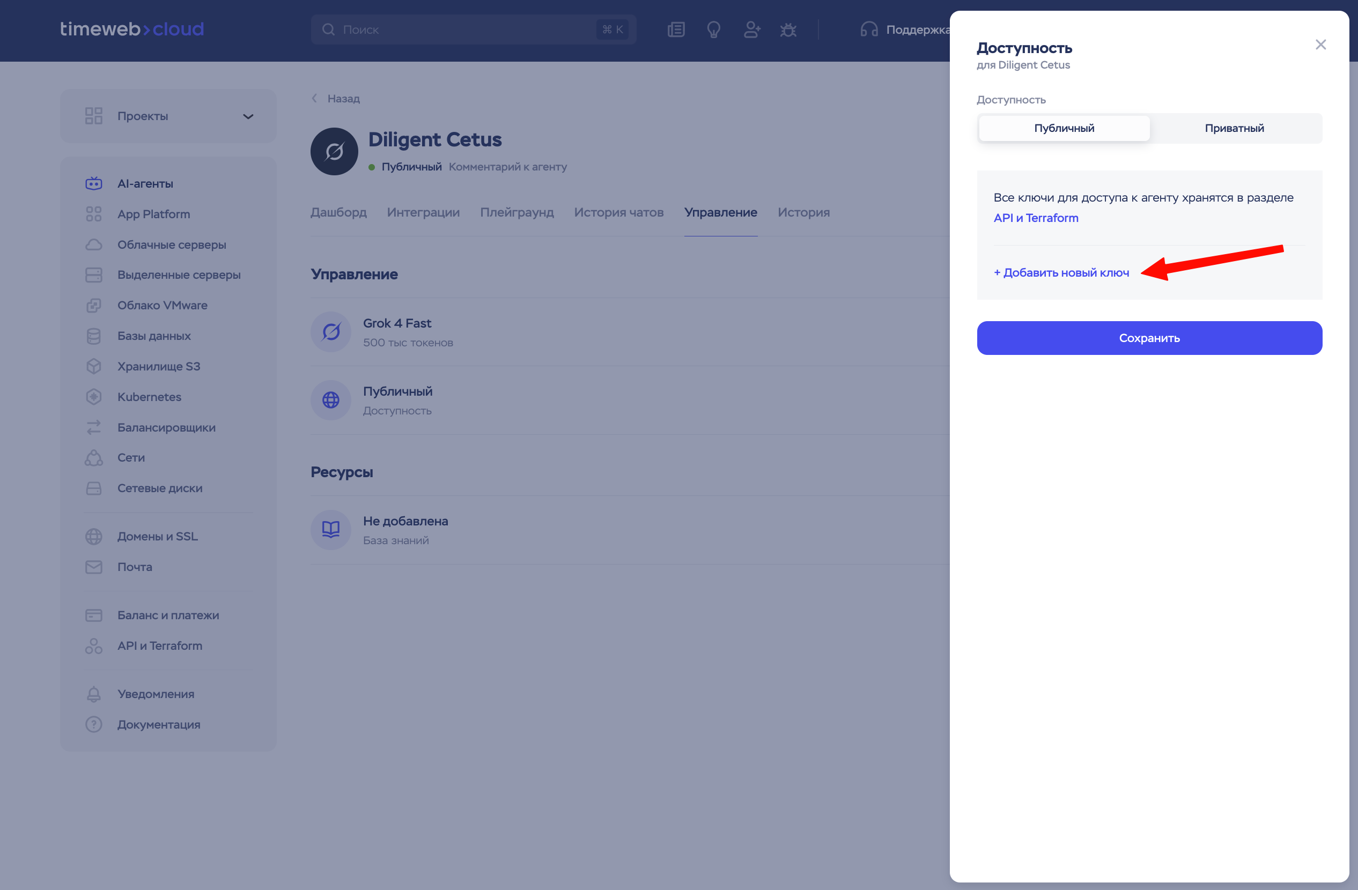Image resolution: width=1358 pixels, height=890 pixels.
Task: Select the Публичный availability option
Action: click(x=1064, y=128)
